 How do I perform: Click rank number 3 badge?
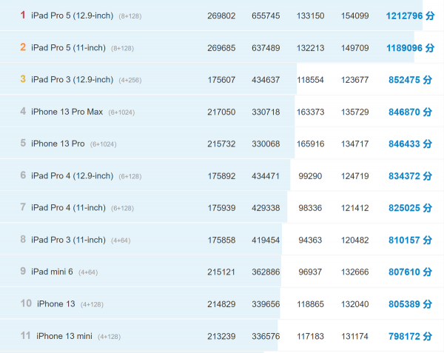click(23, 79)
